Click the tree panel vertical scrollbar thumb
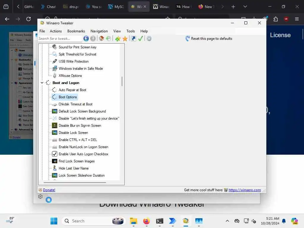Image resolution: width=304 pixels, height=228 pixels. pos(122,81)
